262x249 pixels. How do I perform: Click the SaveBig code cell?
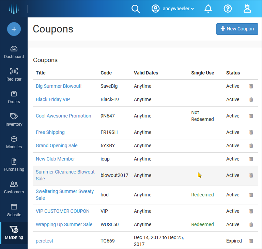click(109, 86)
